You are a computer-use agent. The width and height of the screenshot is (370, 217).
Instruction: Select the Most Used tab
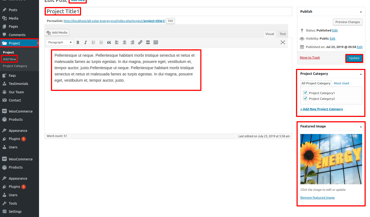pyautogui.click(x=341, y=83)
